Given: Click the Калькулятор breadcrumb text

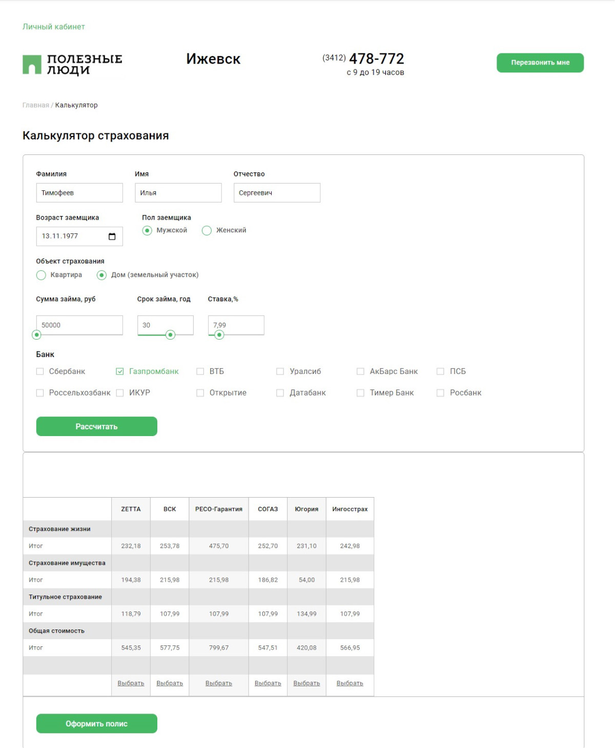Looking at the screenshot, I should pyautogui.click(x=76, y=105).
